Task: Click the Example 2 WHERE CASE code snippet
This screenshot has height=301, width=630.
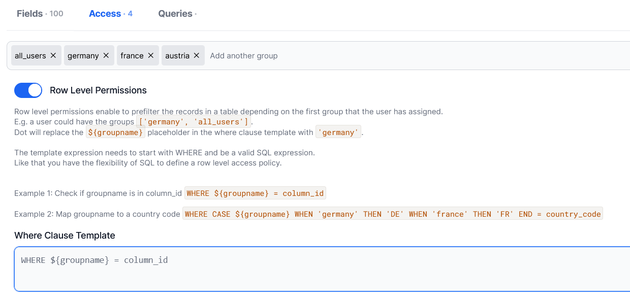Action: (x=392, y=214)
